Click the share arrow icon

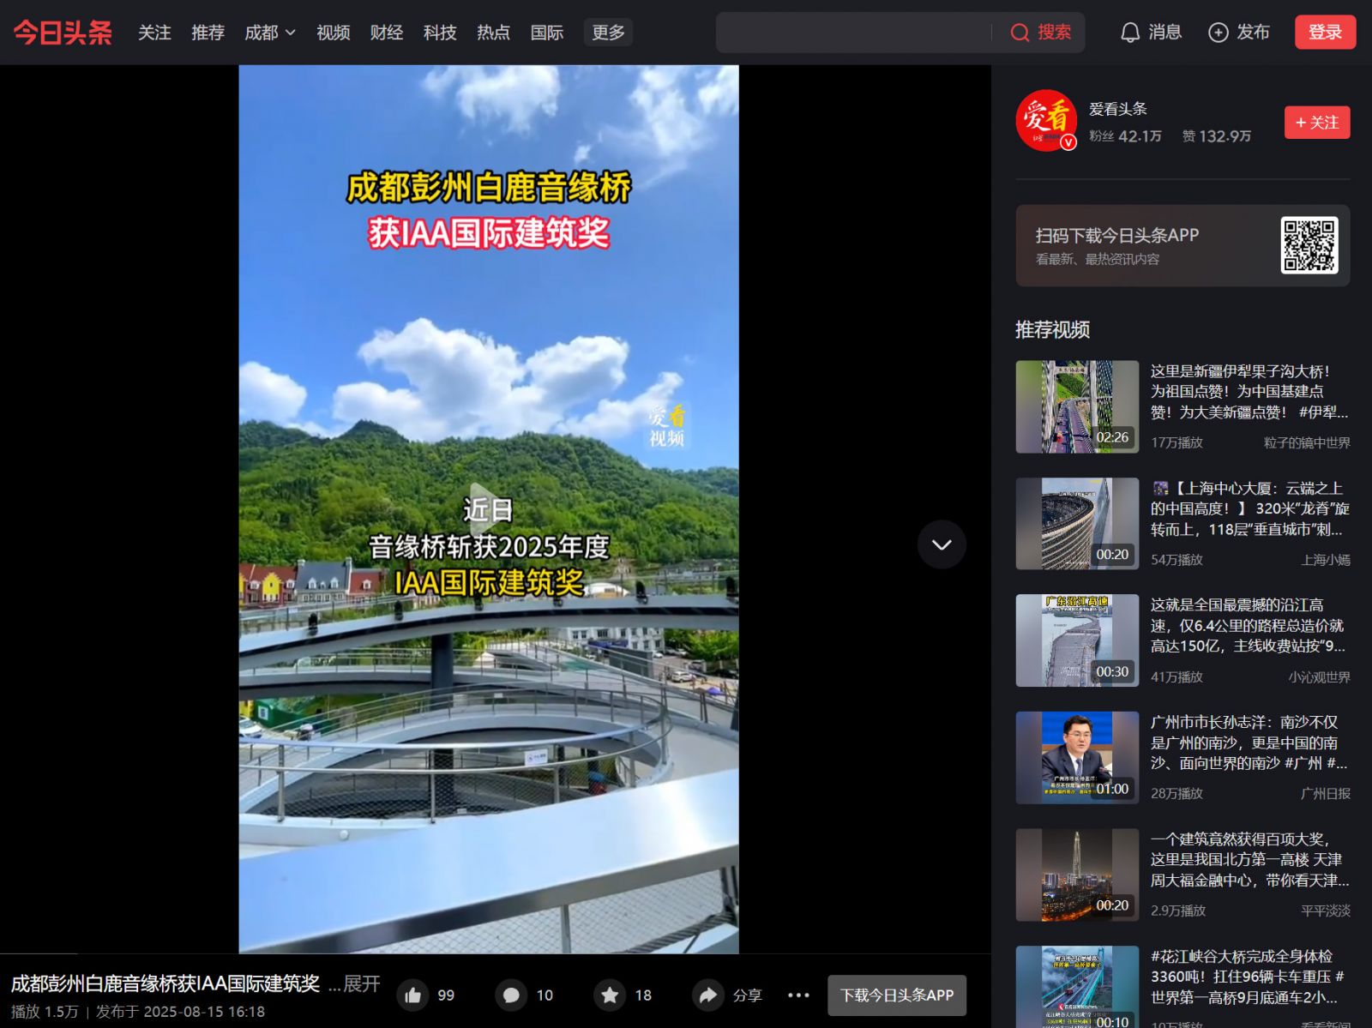pyautogui.click(x=708, y=995)
